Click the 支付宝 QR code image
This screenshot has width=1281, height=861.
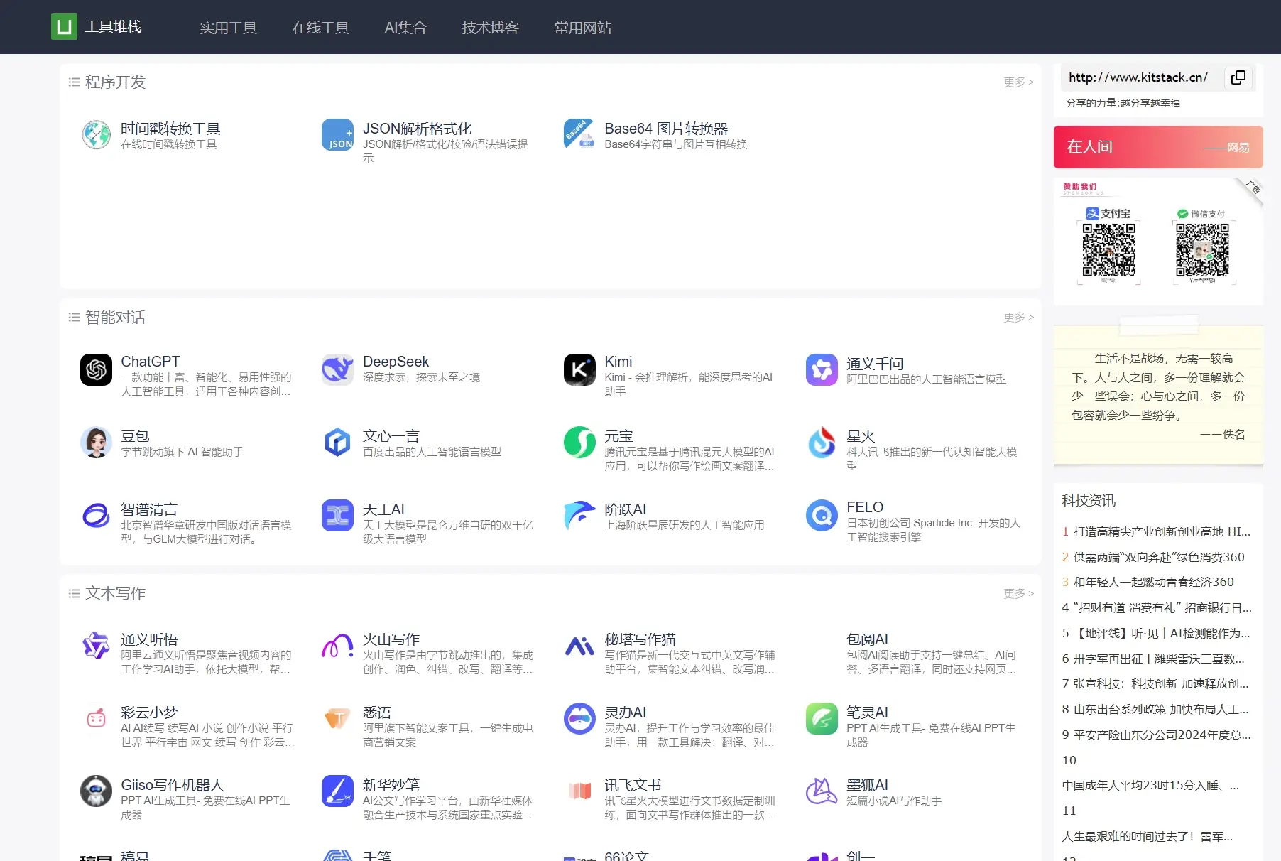(x=1108, y=250)
